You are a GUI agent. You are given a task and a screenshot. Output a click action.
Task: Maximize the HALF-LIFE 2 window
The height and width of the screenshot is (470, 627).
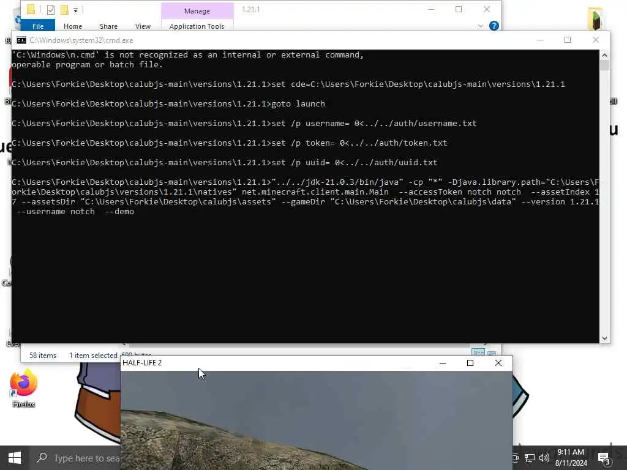(470, 363)
